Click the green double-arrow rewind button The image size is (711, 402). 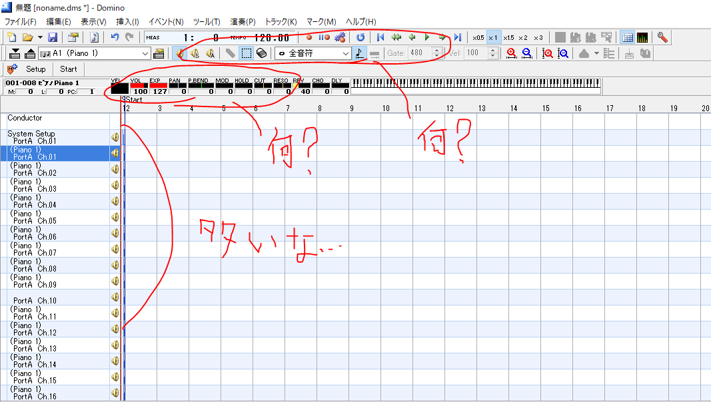pos(396,37)
